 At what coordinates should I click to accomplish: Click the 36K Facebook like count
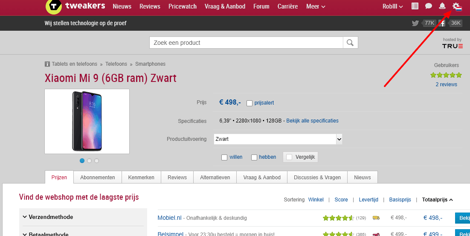[x=455, y=23]
